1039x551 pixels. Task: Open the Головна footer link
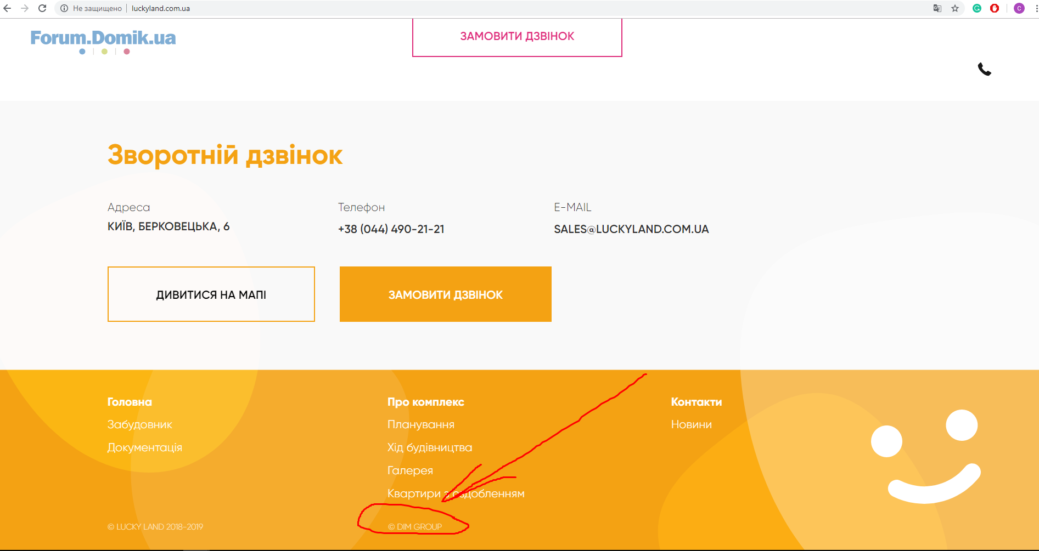(130, 402)
